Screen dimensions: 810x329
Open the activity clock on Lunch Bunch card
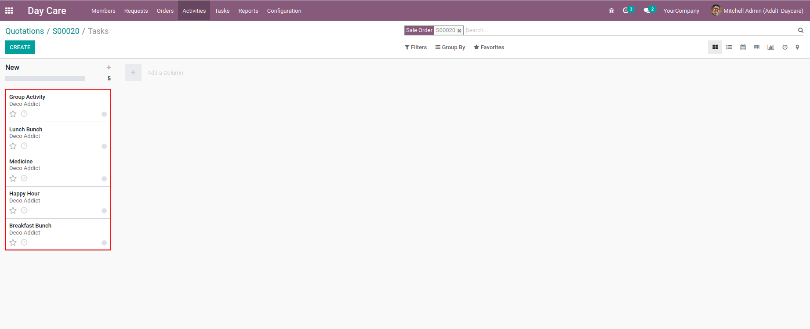[x=24, y=146]
